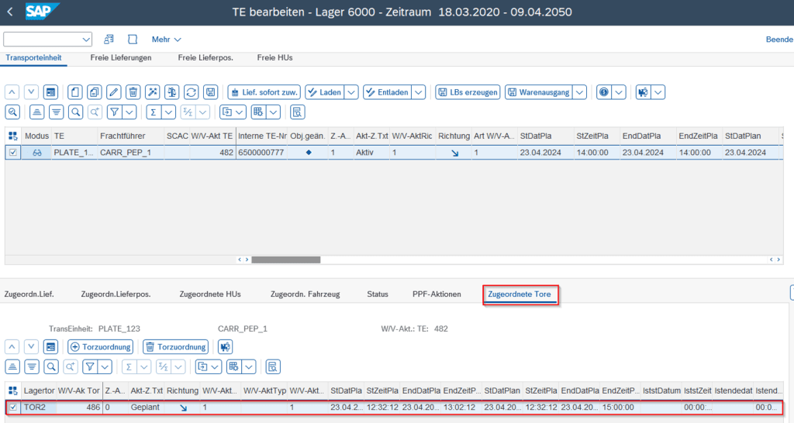Click the sum total icon in upper toolbar

coord(154,112)
